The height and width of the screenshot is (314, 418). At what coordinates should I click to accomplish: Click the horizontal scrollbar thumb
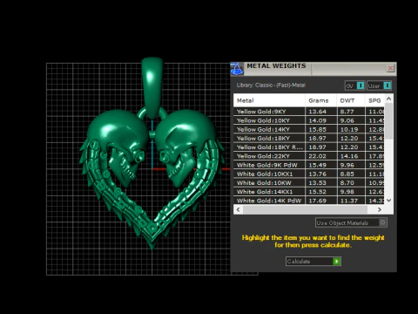[x=305, y=209]
